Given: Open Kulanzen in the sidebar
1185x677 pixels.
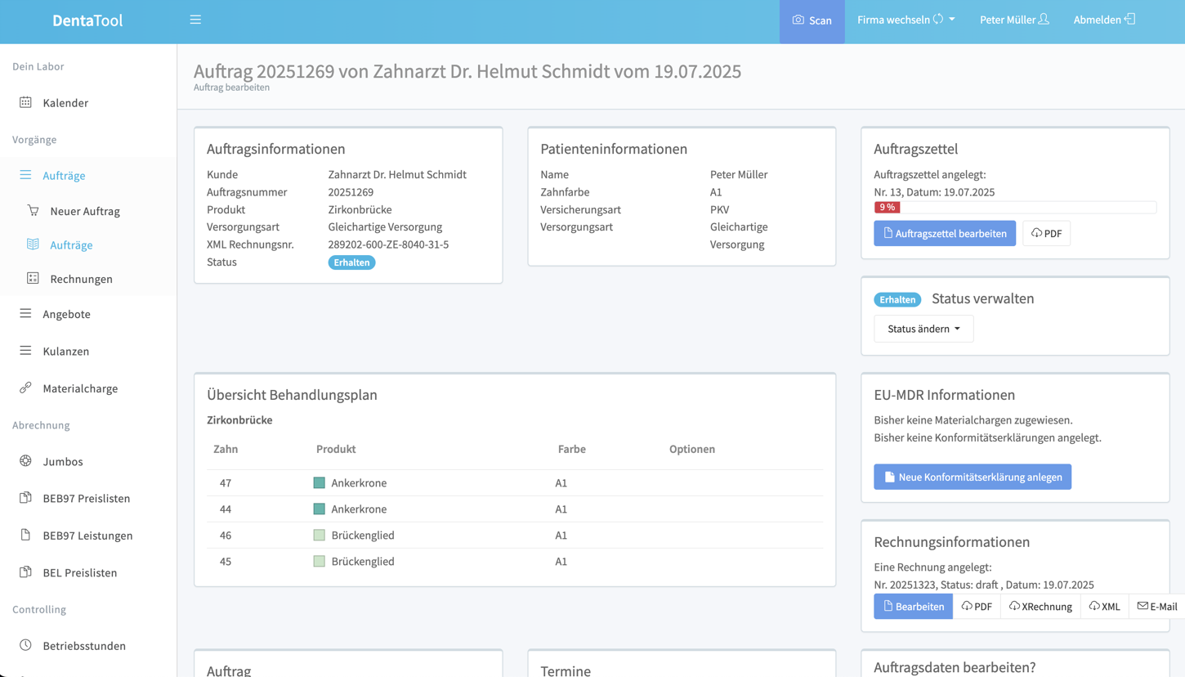Looking at the screenshot, I should [x=65, y=351].
